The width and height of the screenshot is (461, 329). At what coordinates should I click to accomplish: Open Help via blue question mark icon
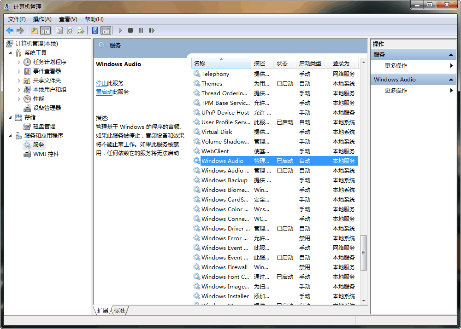(95, 30)
